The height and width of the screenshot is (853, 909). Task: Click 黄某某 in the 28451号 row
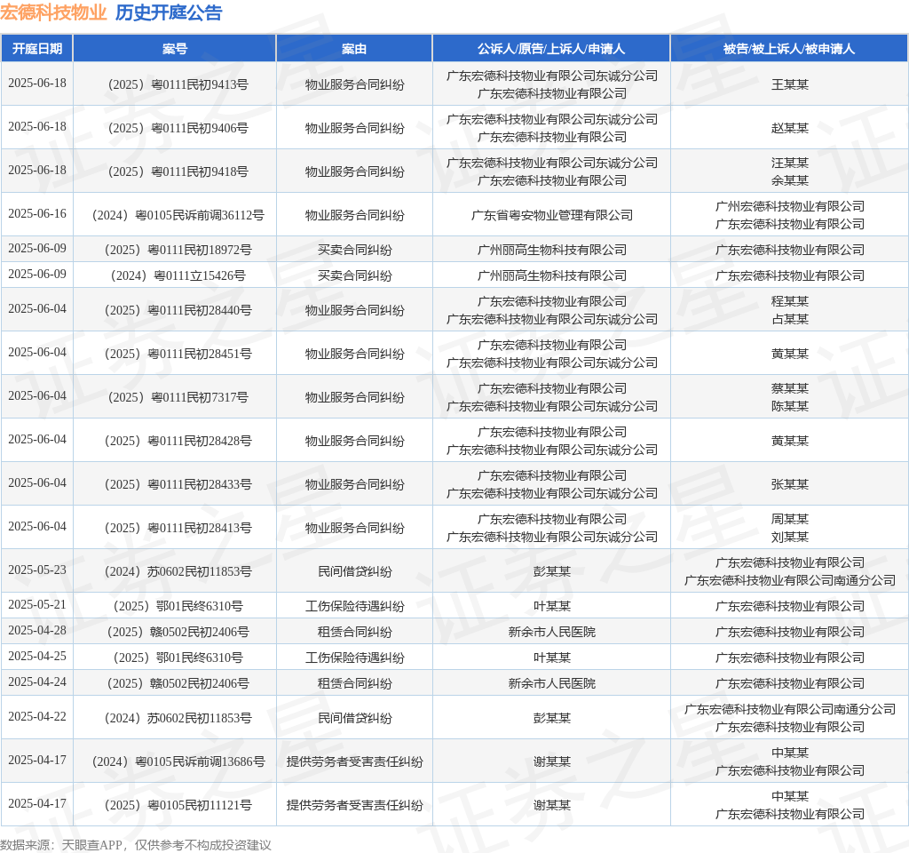[x=789, y=354]
